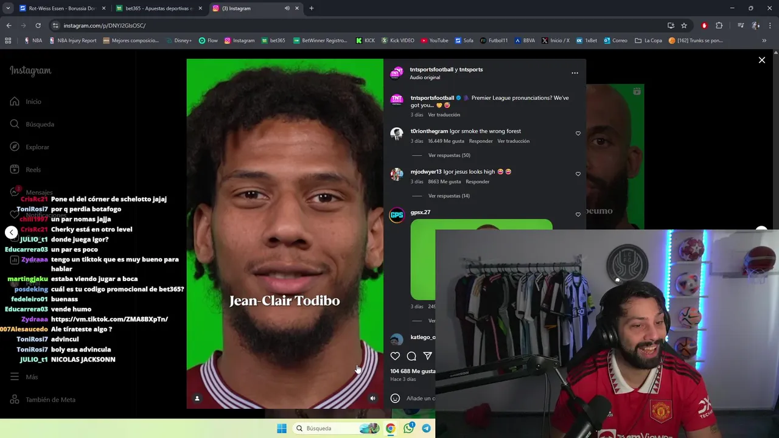
Task: Click Ver traducción on t0rionthegram's comment
Action: pos(514,141)
